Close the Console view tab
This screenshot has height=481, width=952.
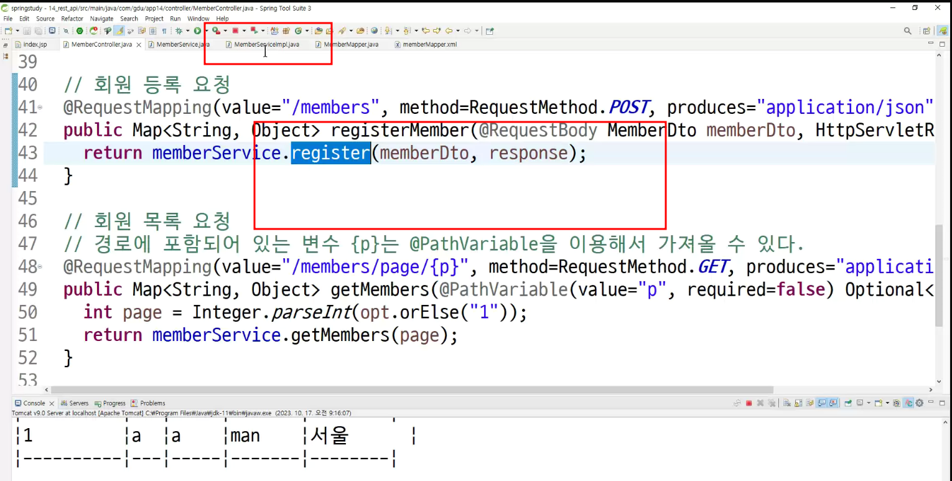point(52,403)
